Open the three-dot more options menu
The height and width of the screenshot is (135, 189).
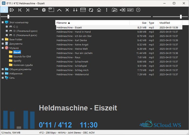click(107, 10)
